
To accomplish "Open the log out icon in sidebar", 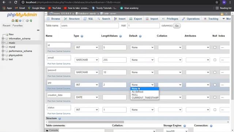I will click(16, 21).
